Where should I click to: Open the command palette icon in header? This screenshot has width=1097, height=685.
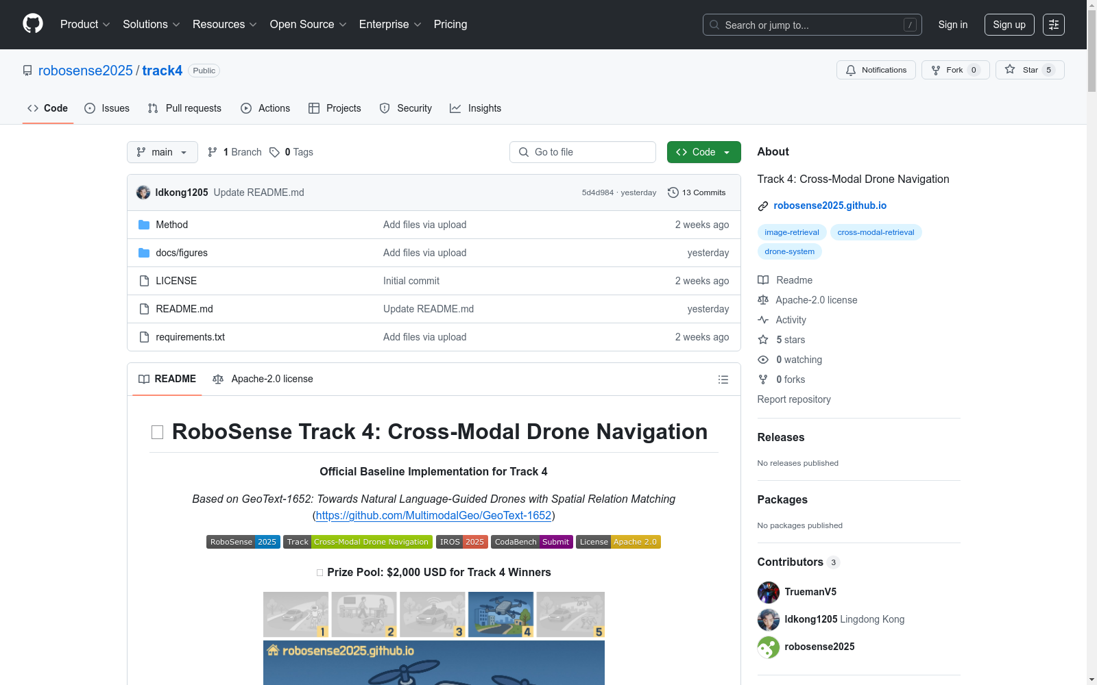coord(1054,25)
